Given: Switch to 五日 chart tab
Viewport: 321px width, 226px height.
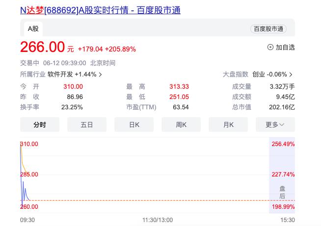Looking at the screenshot, I should (x=87, y=125).
